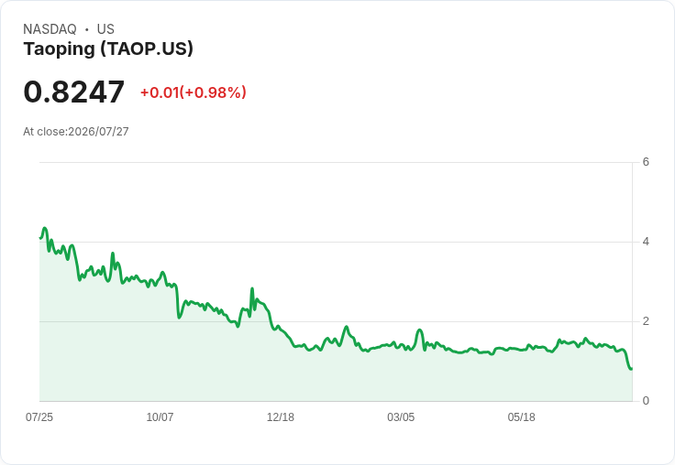Click the 03/05 date axis label
Viewport: 675px width, 465px height.
tap(401, 417)
